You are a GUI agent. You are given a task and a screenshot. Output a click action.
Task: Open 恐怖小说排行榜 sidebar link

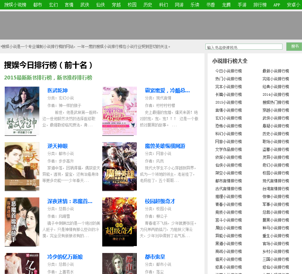click(x=228, y=126)
